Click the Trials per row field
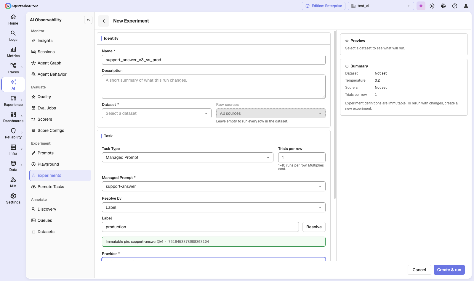Screen dimensions: 474x281 tap(302, 157)
